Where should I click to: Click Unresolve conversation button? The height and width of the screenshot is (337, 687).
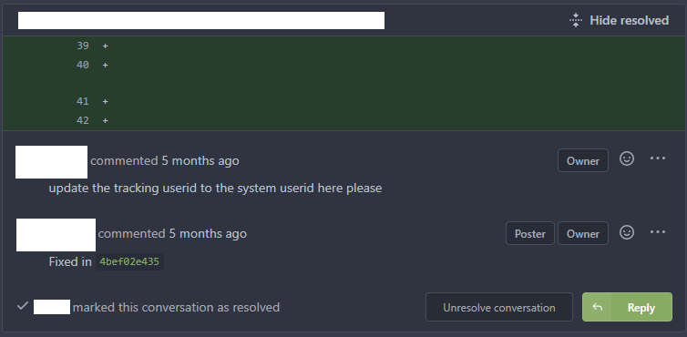499,307
